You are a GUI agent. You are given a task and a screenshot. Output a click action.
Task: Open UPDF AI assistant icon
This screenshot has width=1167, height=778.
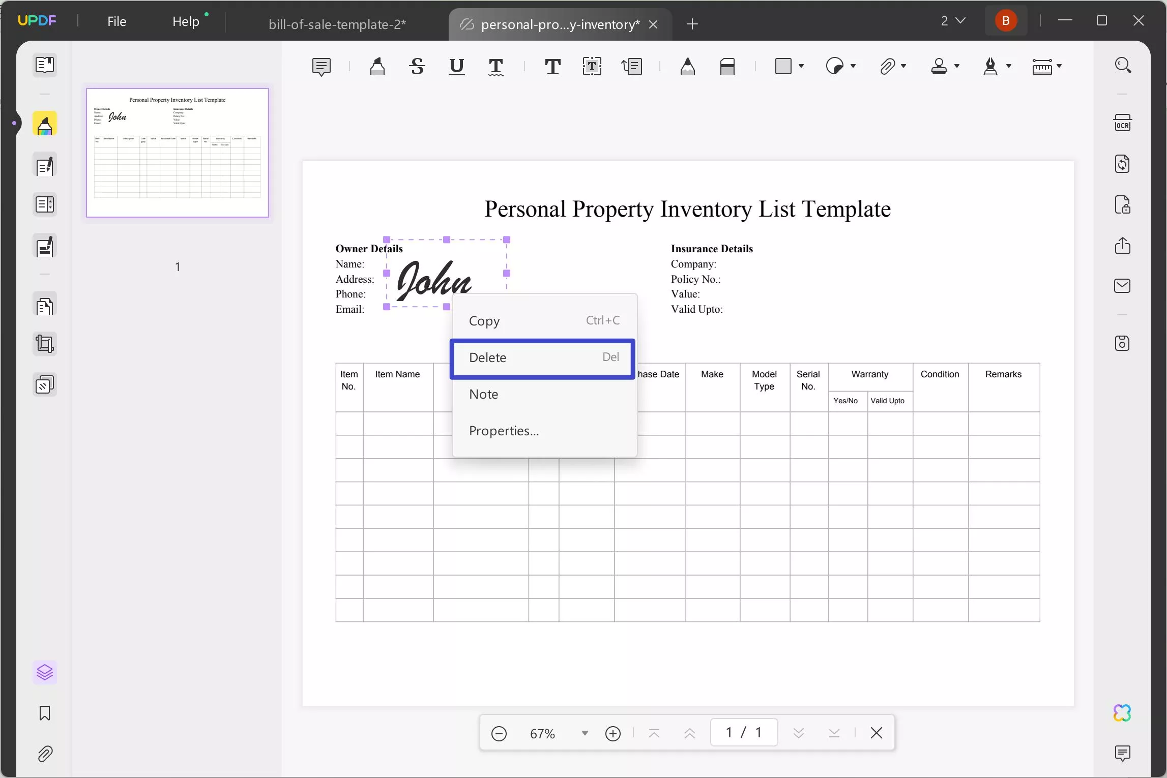point(1123,713)
